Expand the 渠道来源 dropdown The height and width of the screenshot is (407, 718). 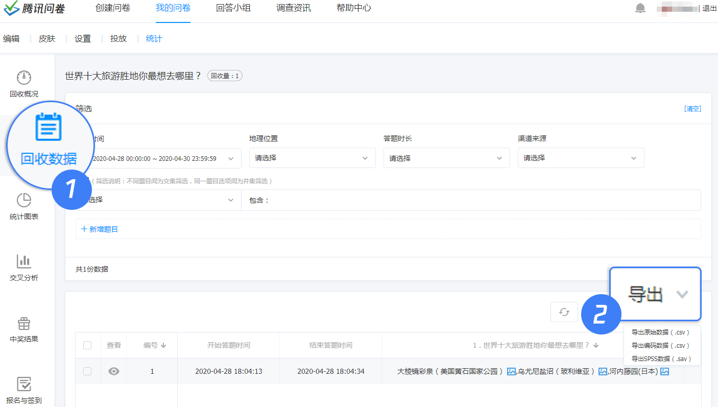(581, 158)
